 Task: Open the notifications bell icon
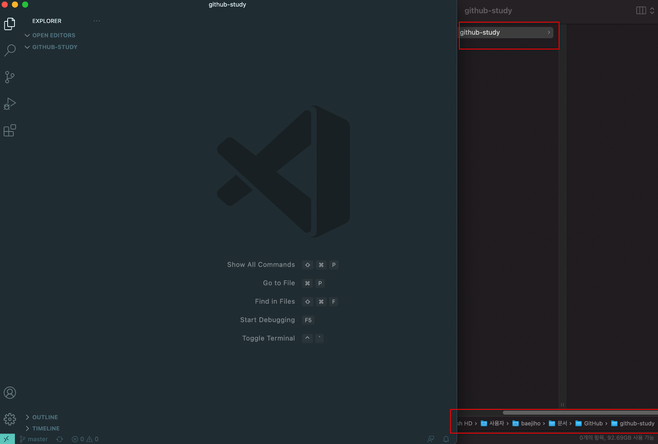pyautogui.click(x=446, y=439)
